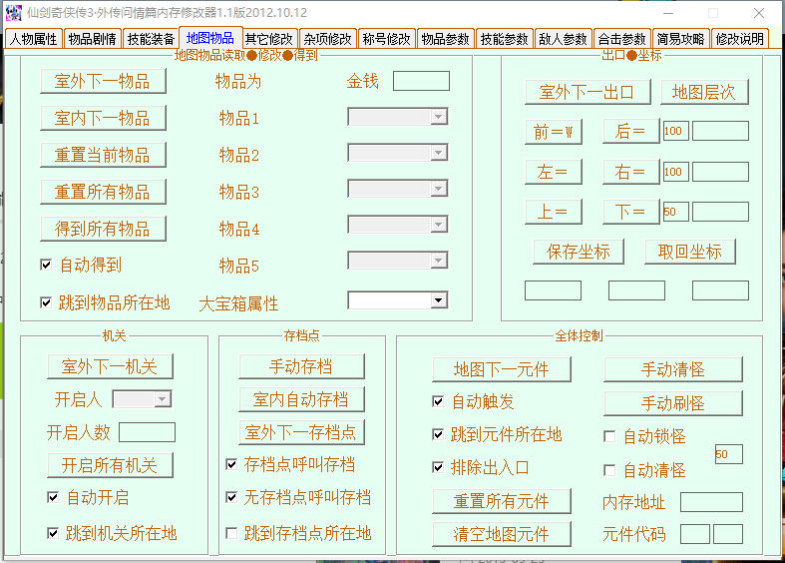
Task: Click 重置所有物品 button
Action: 103,192
